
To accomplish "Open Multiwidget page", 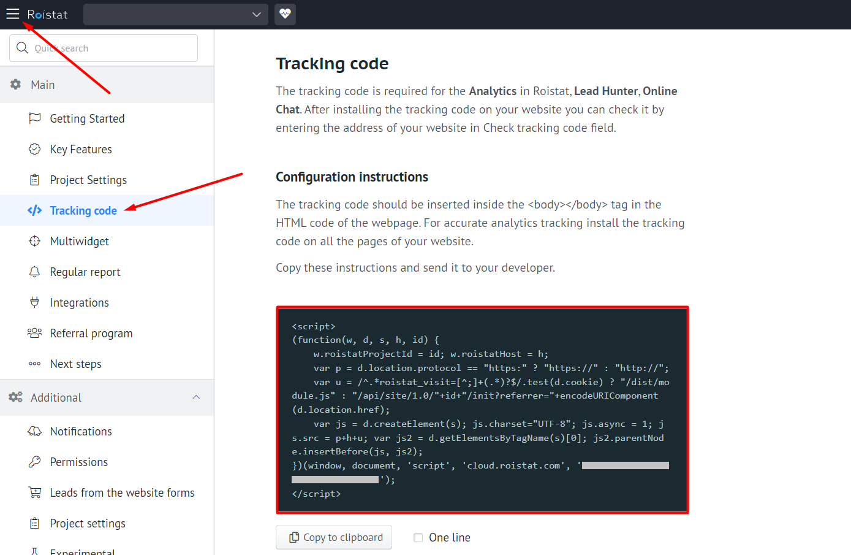I will pyautogui.click(x=80, y=241).
